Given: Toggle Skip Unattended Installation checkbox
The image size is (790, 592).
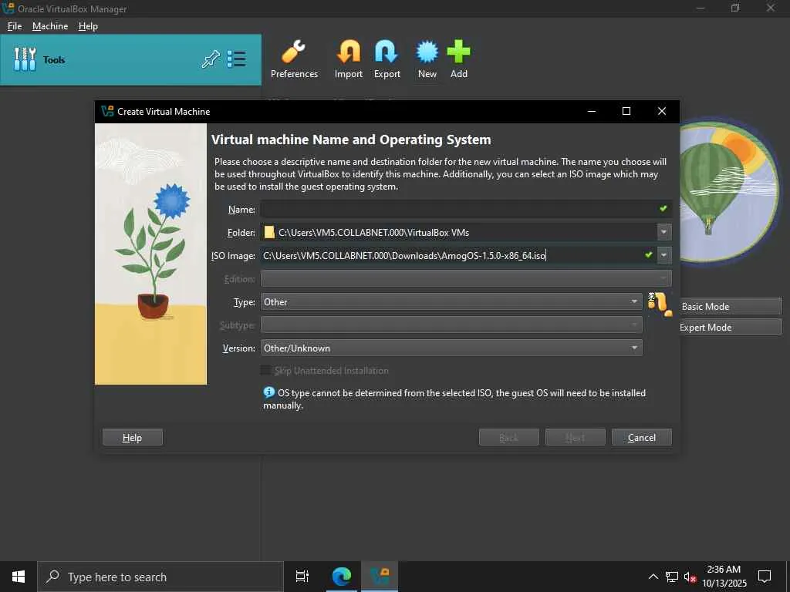Looking at the screenshot, I should point(266,371).
